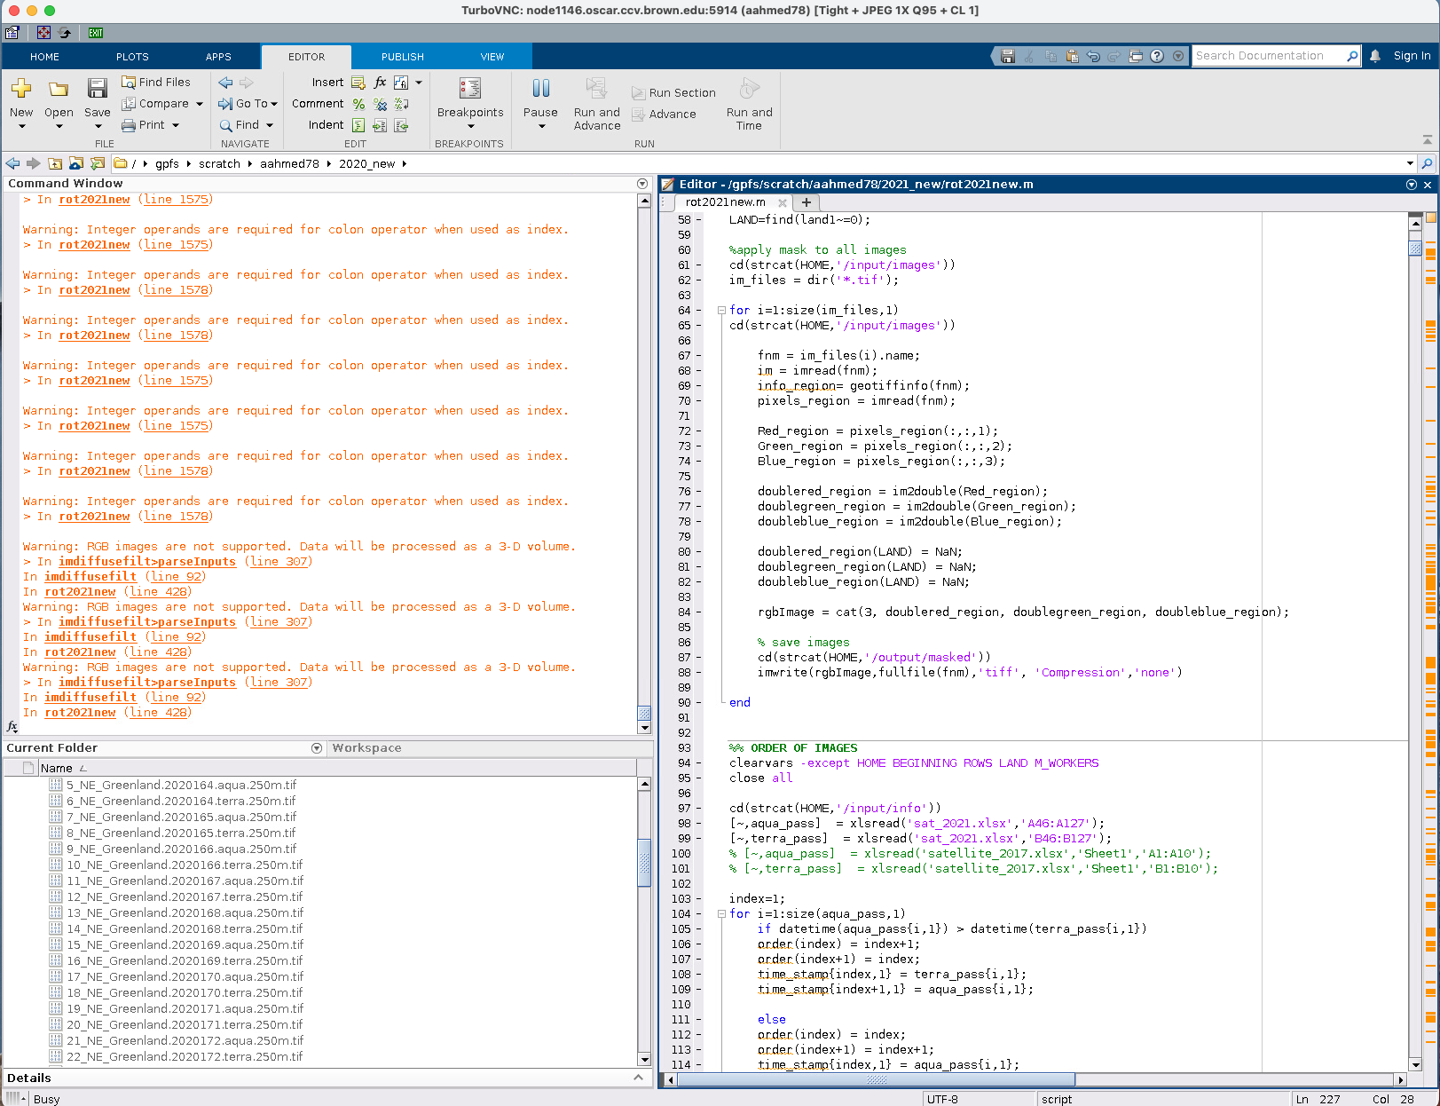This screenshot has height=1106, width=1440.
Task: Click Sign In button
Action: [1411, 56]
